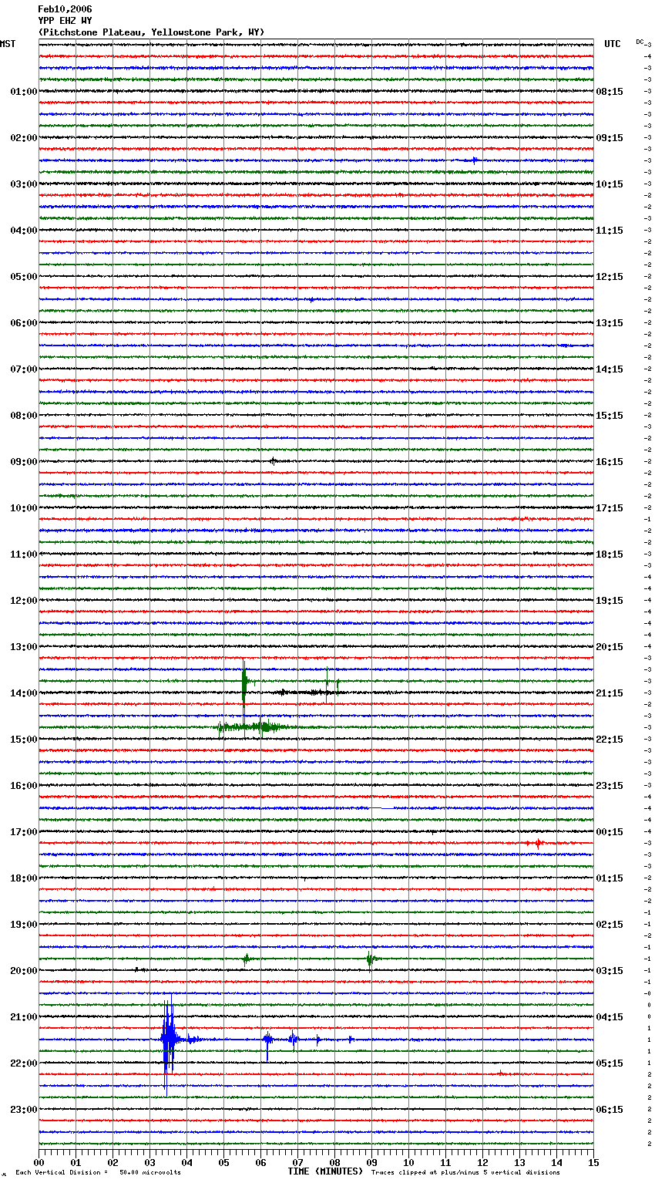Click the small blue blip on the 02:30 trace
Viewport: 655px width, 1183px height.
pyautogui.click(x=475, y=160)
